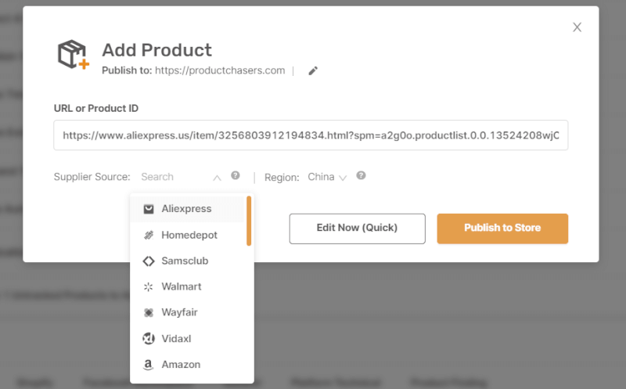Screen dimensions: 626x389
Task: Click the Add Product box icon
Action: [73, 55]
